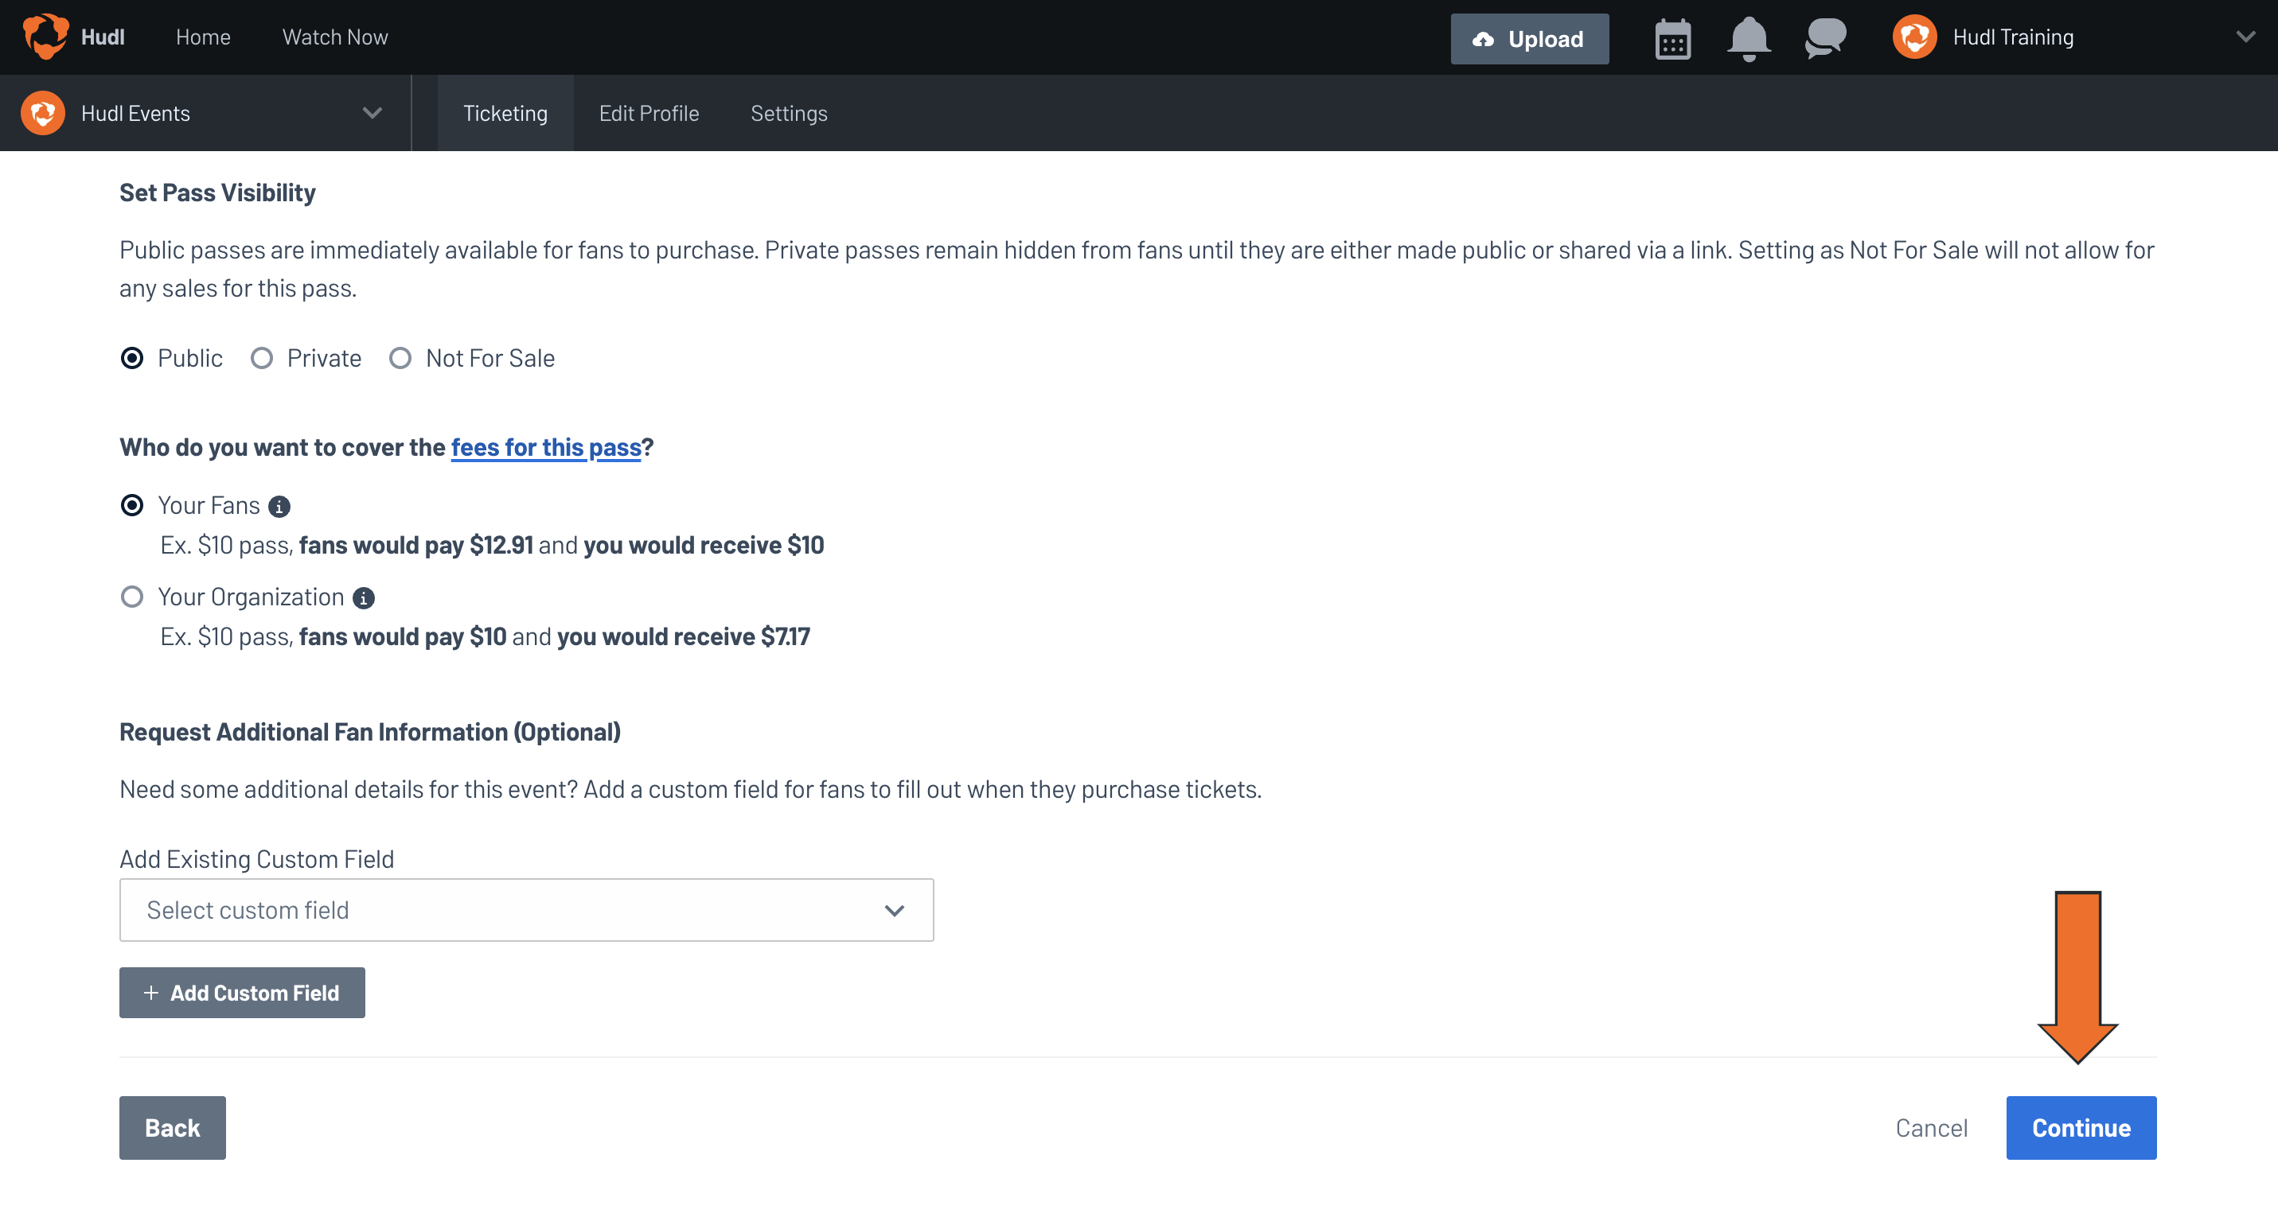The image size is (2278, 1225).
Task: View info tooltip next to Your Organization
Action: (365, 597)
